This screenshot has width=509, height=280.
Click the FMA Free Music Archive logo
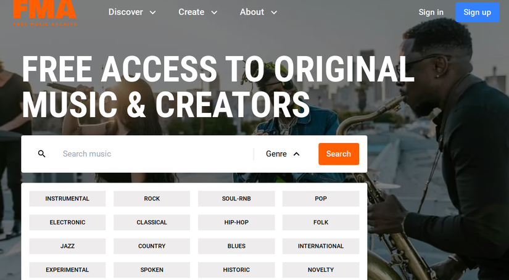click(45, 13)
